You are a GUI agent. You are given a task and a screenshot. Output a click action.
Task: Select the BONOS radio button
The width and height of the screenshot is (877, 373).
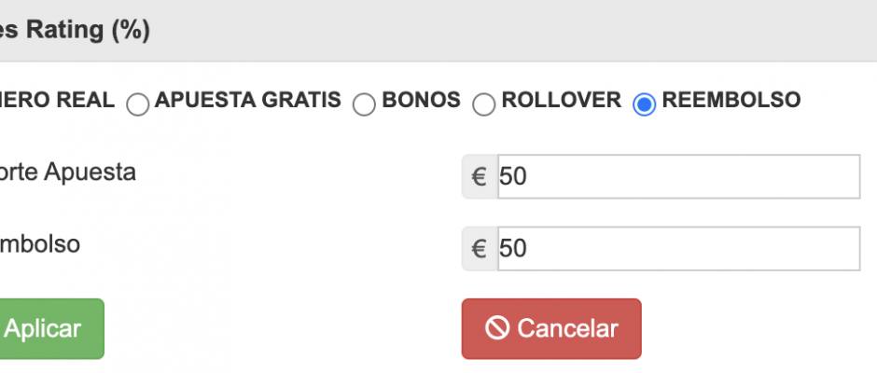pos(364,104)
